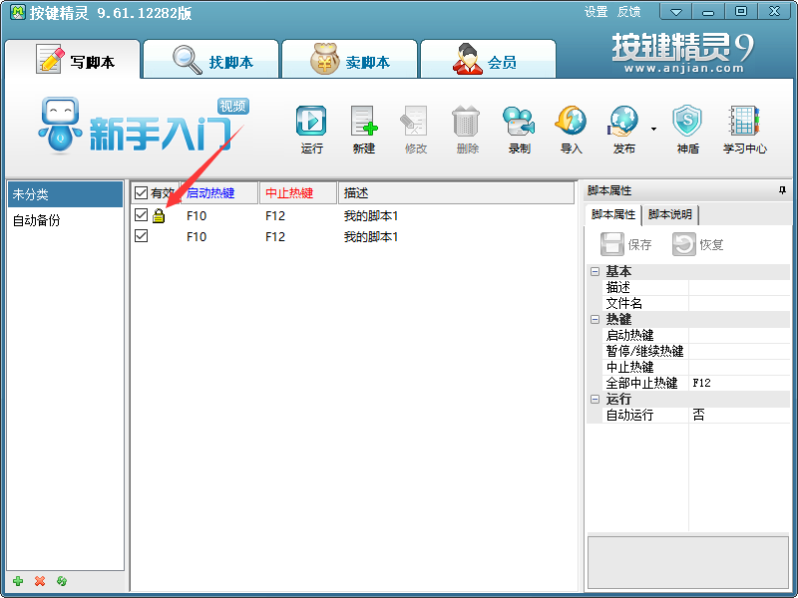Click the 新建 (New script) icon
Viewport: 798px width, 598px height.
coord(364,122)
